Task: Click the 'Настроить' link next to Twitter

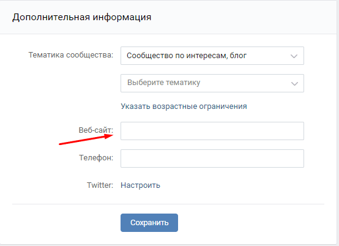Action: [x=140, y=185]
